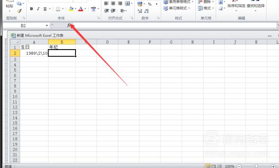Click the format painter brush
This screenshot has width=279, height=168.
tap(19, 11)
